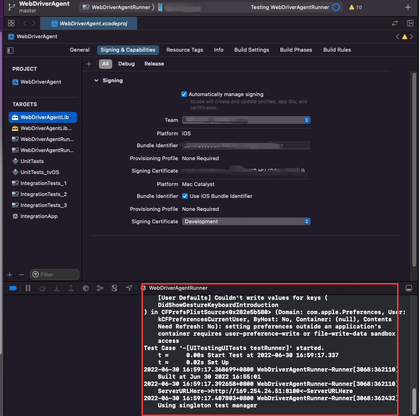Click the Testing WebDriverAgentRunner activity spinner

tap(336, 7)
